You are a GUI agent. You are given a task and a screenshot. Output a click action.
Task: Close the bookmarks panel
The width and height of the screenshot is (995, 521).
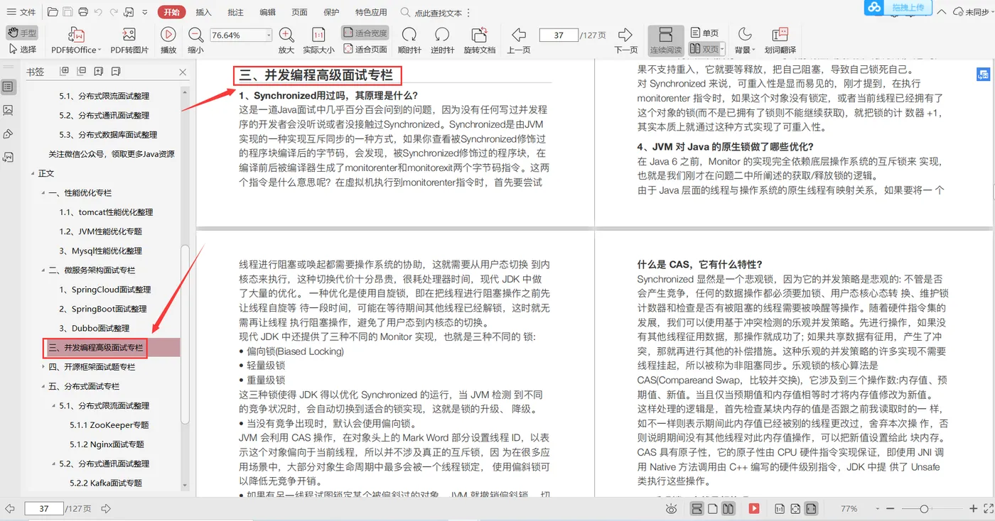183,72
